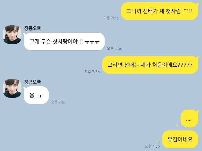Click the timestamp left of 유감이네요 bubble
Screen dimensions: 202x151
tap(152, 146)
